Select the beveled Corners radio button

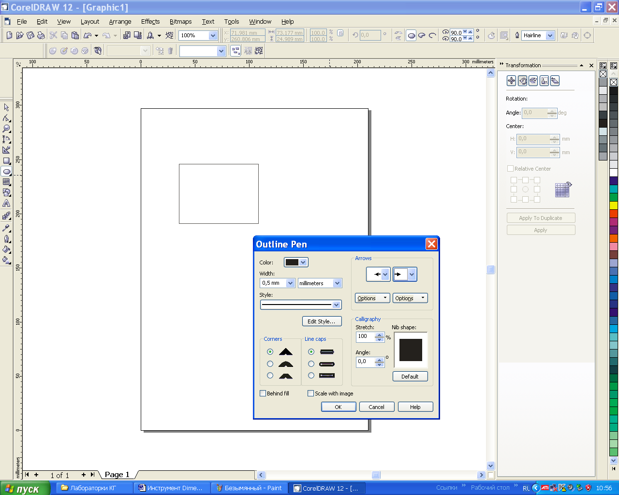pos(270,375)
